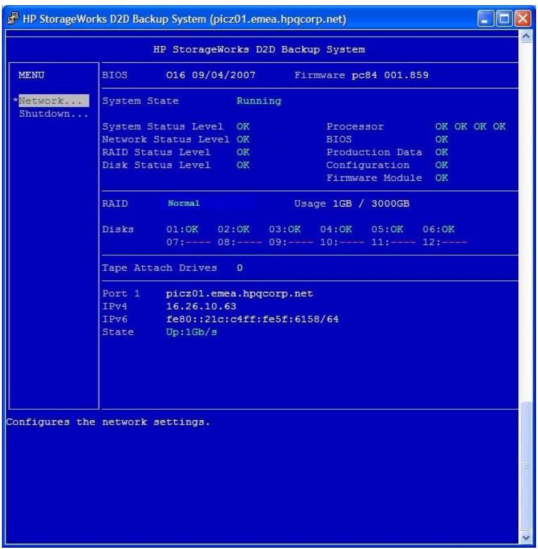The width and height of the screenshot is (538, 549).
Task: Click the MENU heading
Action: 31,75
